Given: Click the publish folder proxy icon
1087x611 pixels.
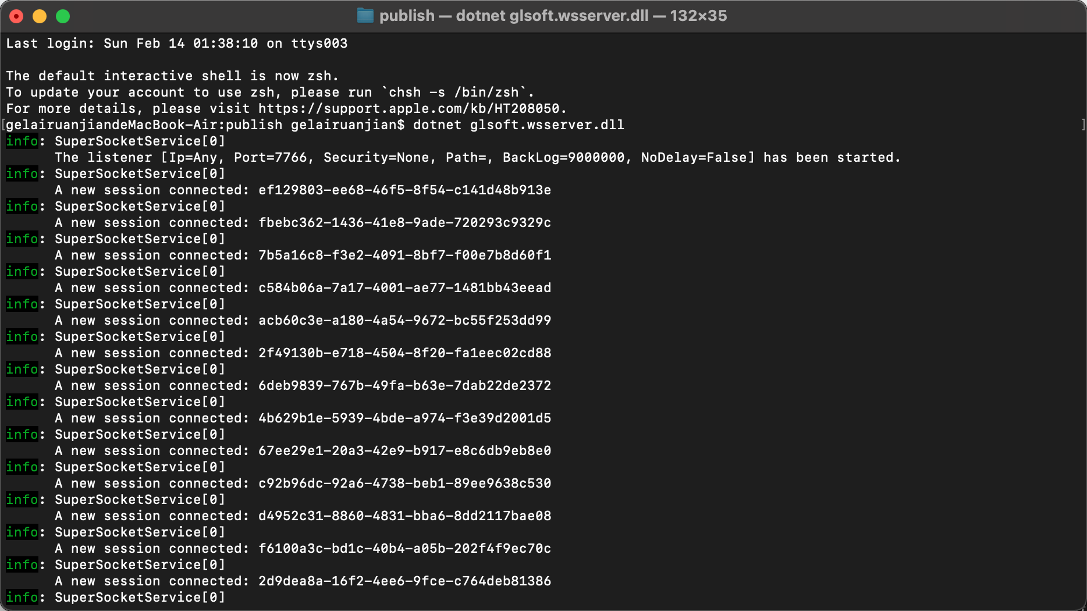Looking at the screenshot, I should coord(364,16).
